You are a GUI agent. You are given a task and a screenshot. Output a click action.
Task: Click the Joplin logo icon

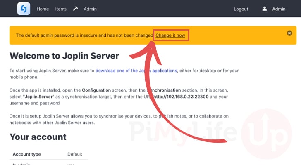(x=24, y=9)
